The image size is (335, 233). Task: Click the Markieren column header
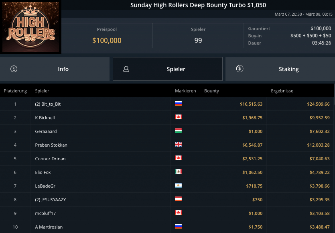(x=185, y=91)
